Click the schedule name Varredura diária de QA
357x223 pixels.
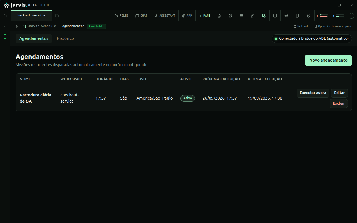[35, 98]
